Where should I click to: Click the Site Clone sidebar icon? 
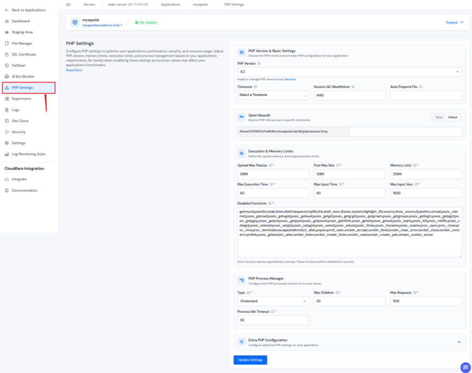[x=6, y=120]
